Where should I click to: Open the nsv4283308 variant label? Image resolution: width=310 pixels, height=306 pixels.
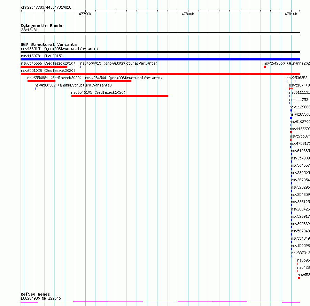pyautogui.click(x=300, y=114)
